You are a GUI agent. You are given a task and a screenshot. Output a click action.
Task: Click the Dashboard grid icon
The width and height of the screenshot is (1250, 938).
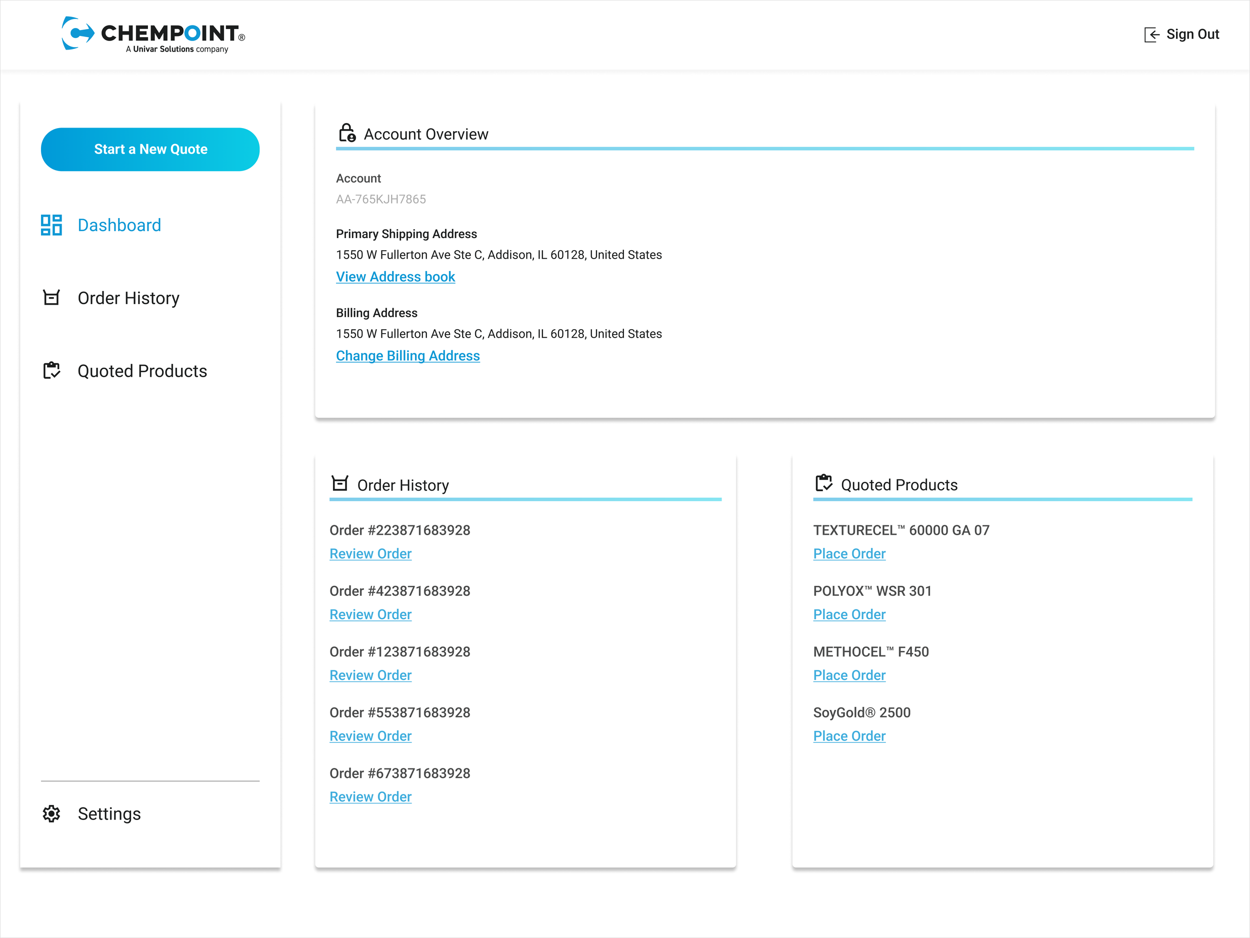[x=51, y=225]
